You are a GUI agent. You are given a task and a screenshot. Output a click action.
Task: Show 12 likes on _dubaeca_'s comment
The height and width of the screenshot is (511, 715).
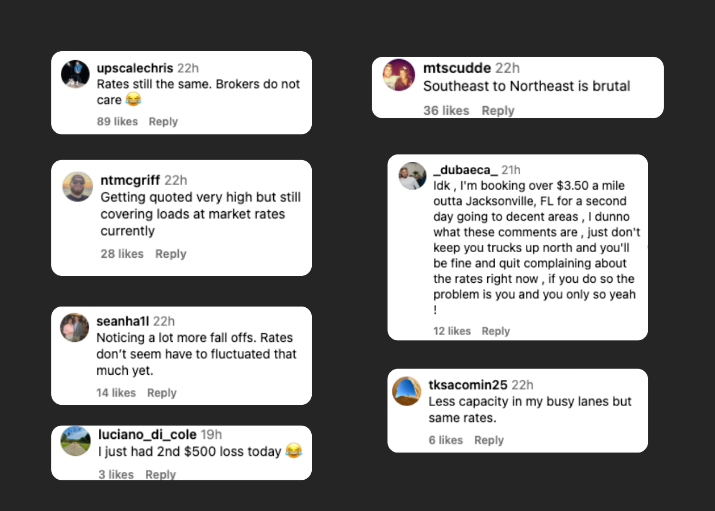[x=451, y=331]
